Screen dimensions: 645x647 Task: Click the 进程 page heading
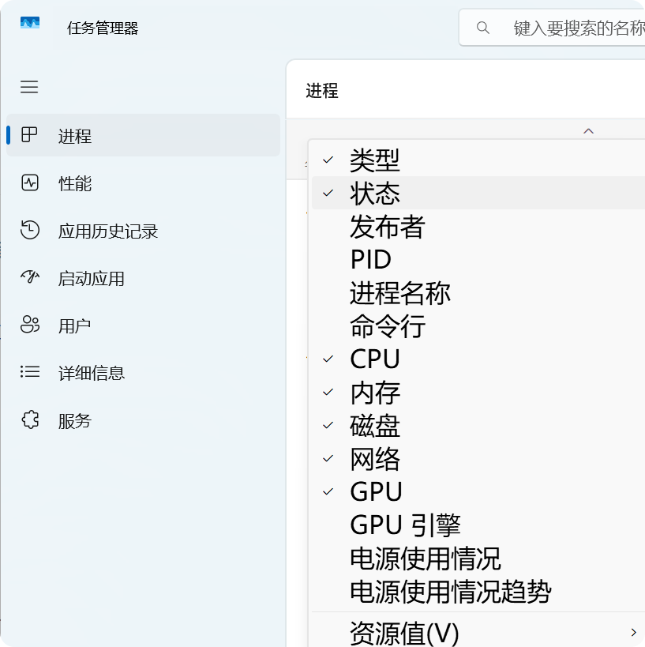pos(321,91)
